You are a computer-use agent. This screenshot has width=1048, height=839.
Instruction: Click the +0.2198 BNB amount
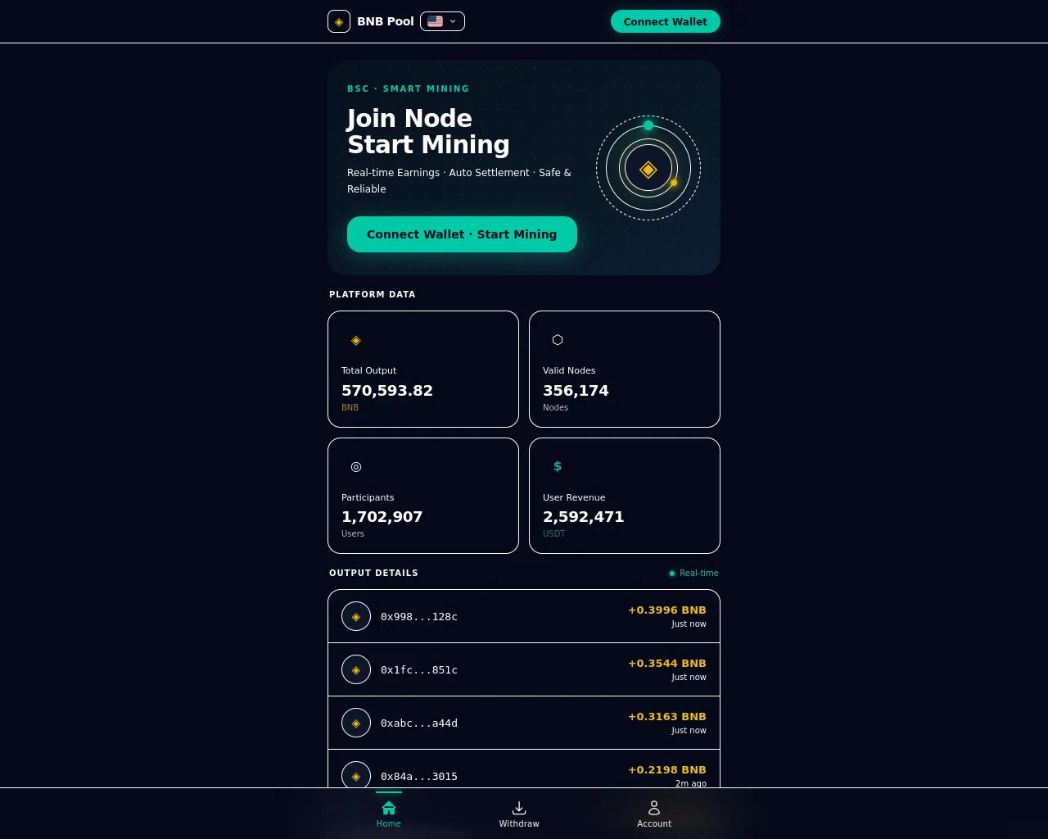click(667, 770)
